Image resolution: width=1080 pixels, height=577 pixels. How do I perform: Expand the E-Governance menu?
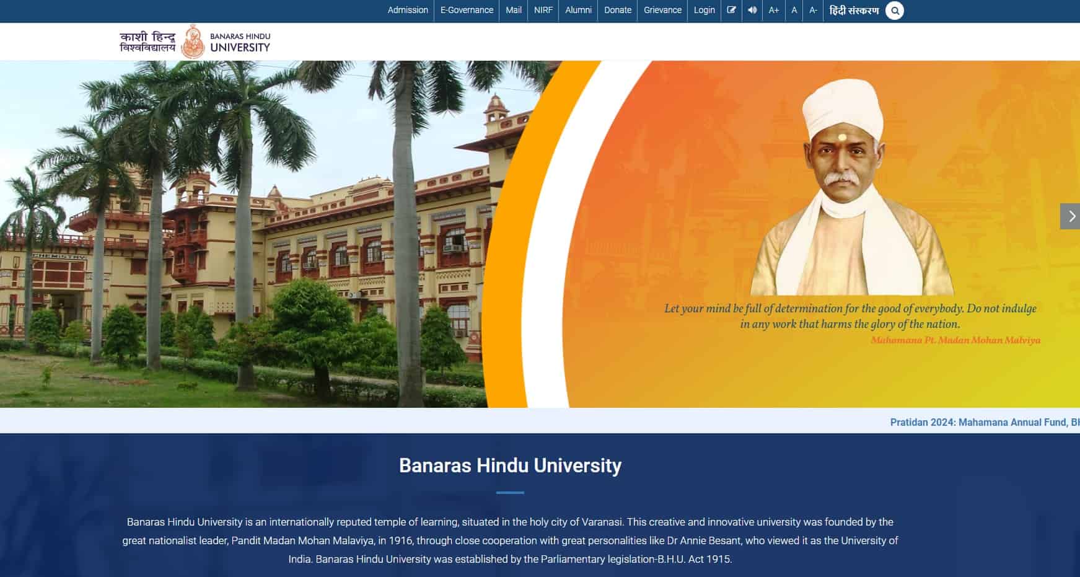point(466,10)
